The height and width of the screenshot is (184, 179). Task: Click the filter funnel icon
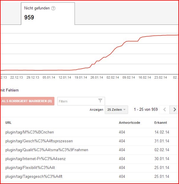pos(100,101)
